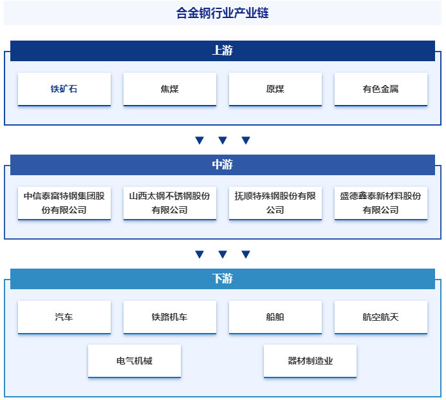The height and width of the screenshot is (400, 446).
Task: Open the 原煤 card
Action: pyautogui.click(x=275, y=90)
